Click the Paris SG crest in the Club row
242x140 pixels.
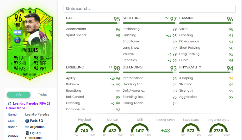point(27,121)
